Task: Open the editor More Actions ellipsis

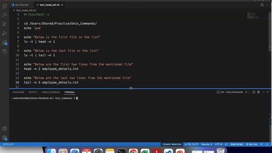Action: pos(267,5)
